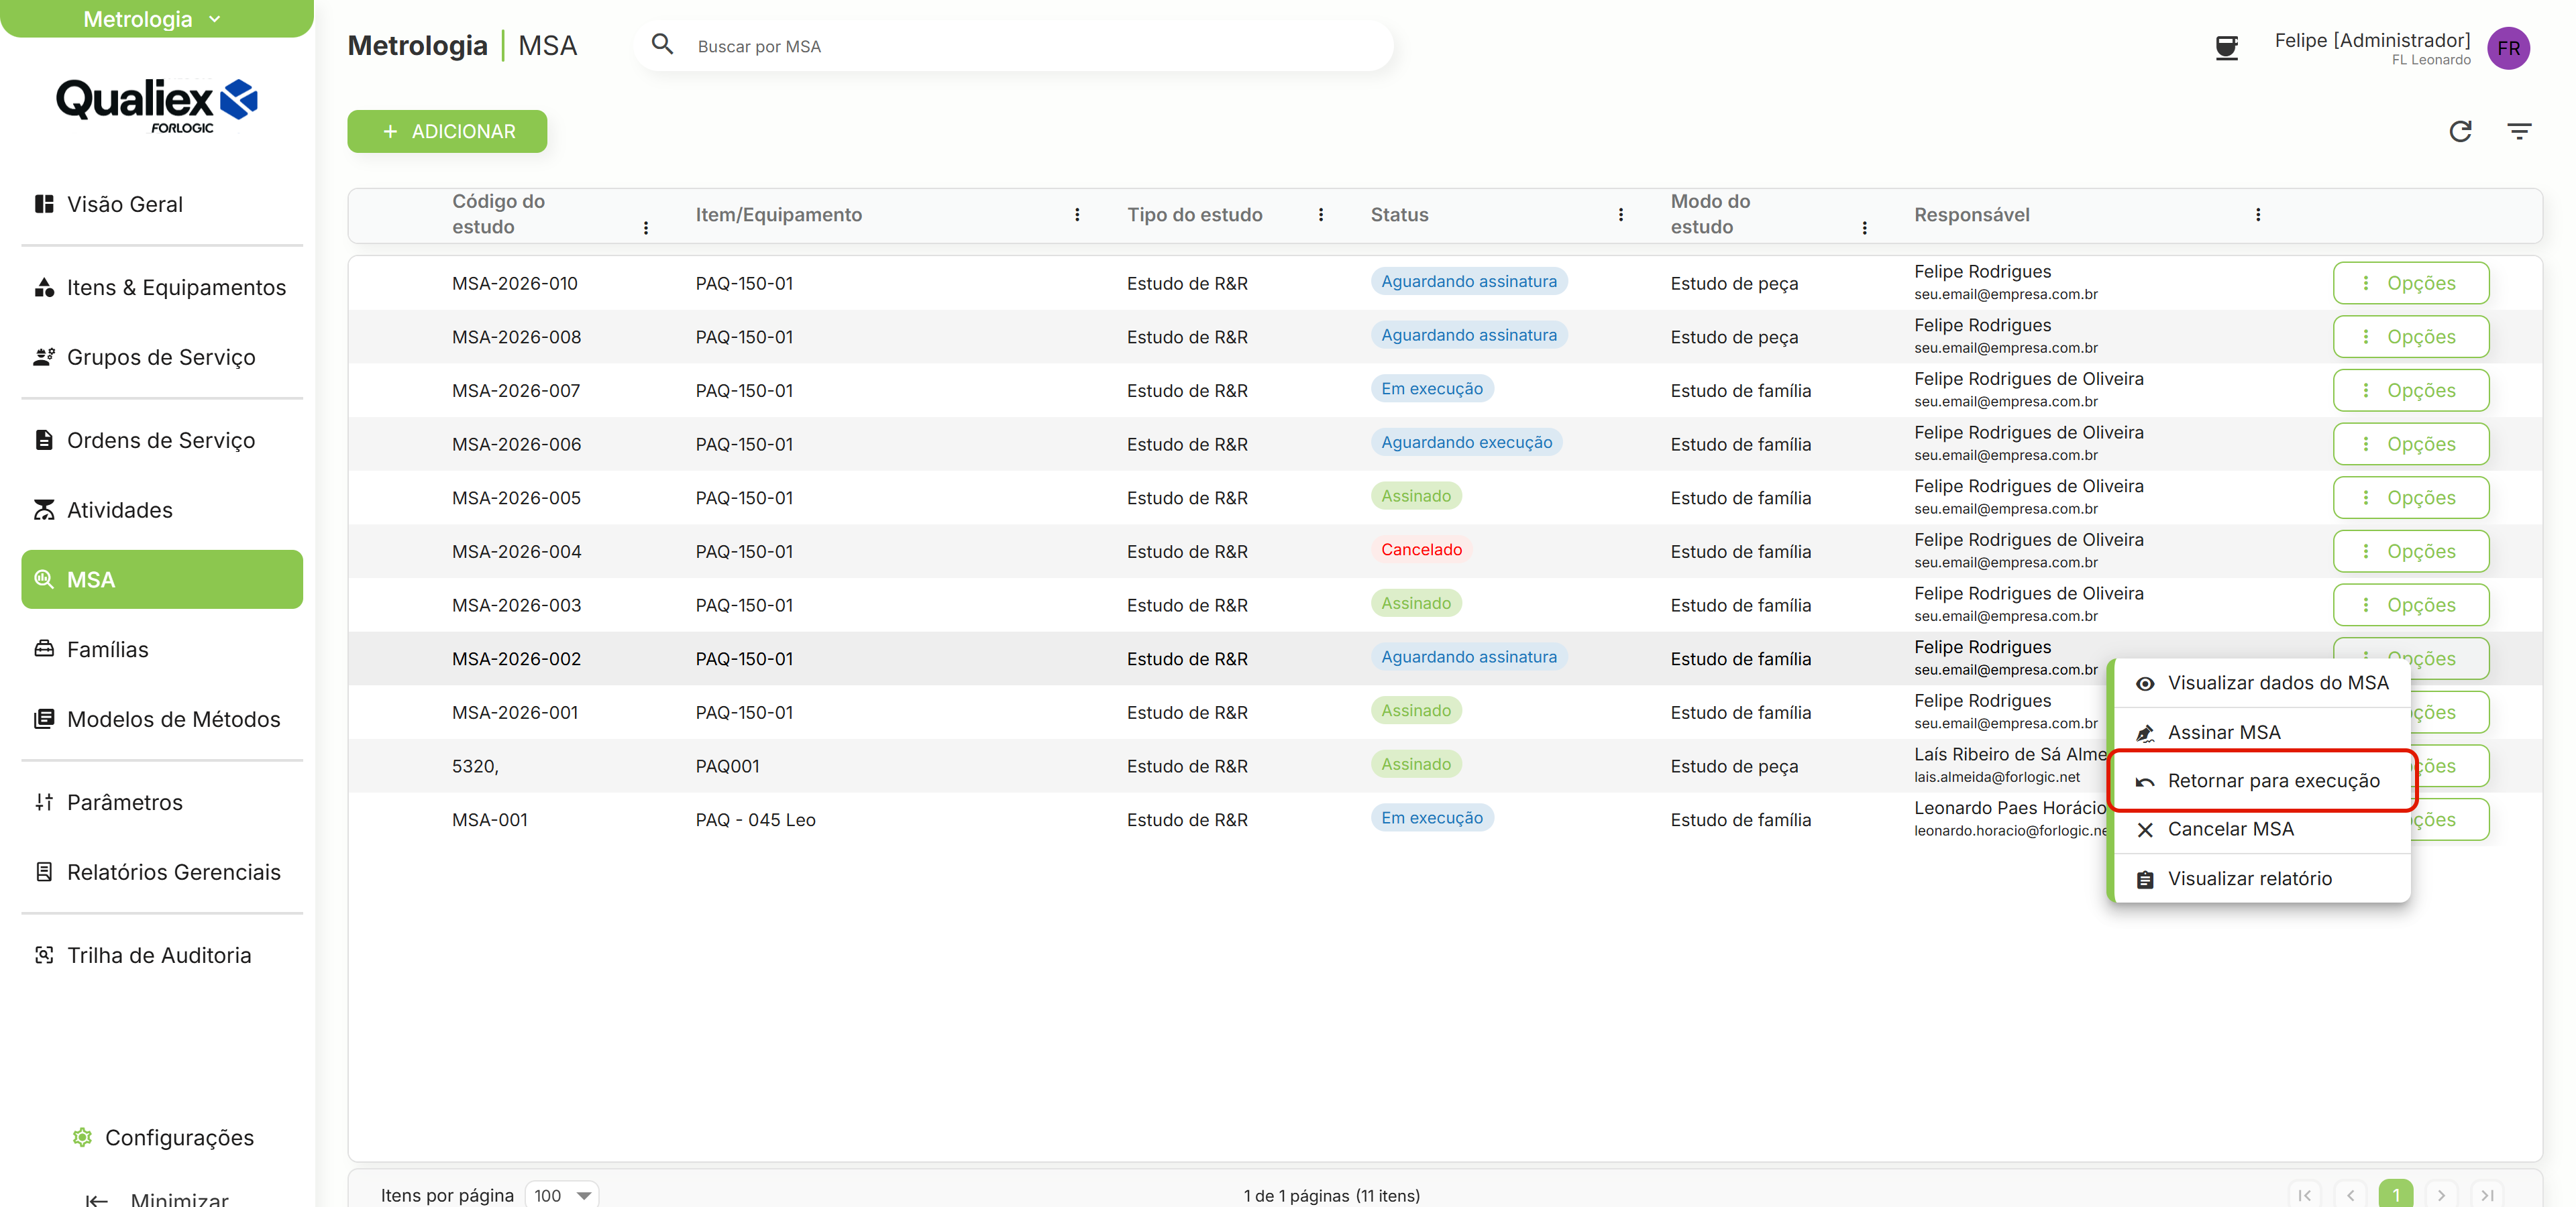Click the Modelos de Métodos icon

(44, 720)
